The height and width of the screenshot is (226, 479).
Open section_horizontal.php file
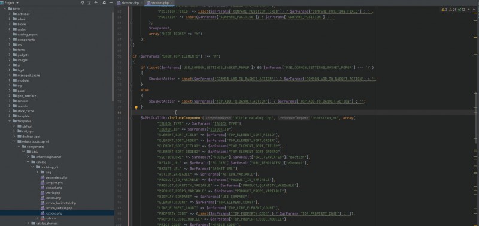click(x=58, y=203)
